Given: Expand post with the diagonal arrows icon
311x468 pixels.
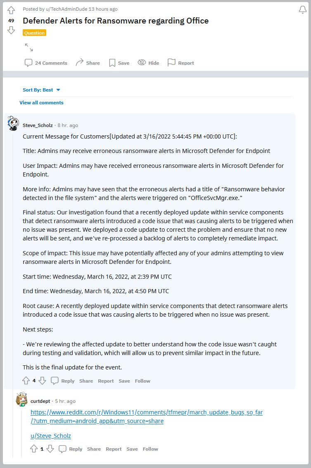Looking at the screenshot, I should coord(29,47).
